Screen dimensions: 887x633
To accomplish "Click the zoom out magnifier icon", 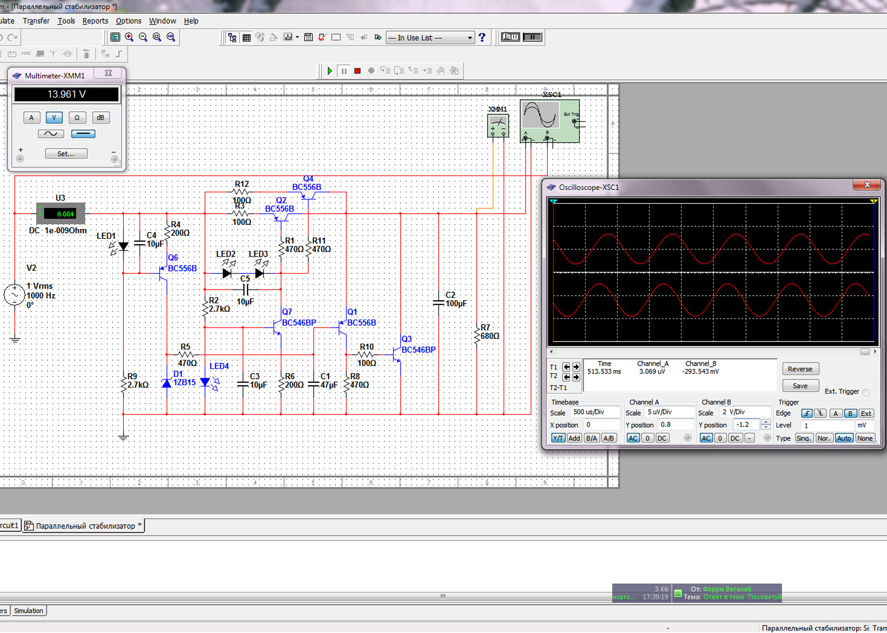I will point(143,37).
